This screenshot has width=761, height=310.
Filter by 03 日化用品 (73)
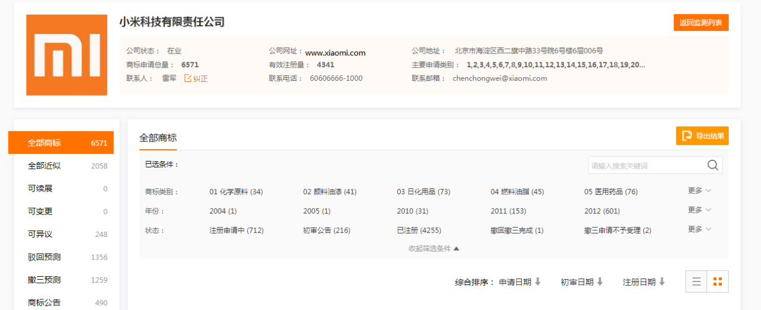(x=424, y=192)
